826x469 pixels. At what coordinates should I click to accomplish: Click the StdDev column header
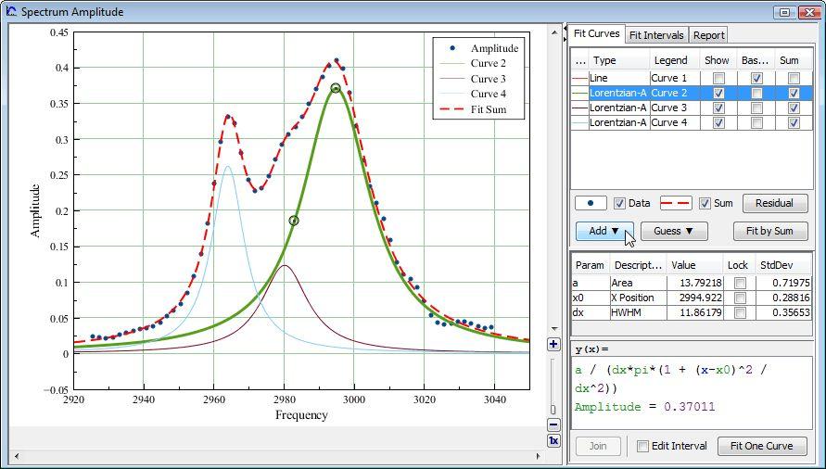(x=784, y=265)
